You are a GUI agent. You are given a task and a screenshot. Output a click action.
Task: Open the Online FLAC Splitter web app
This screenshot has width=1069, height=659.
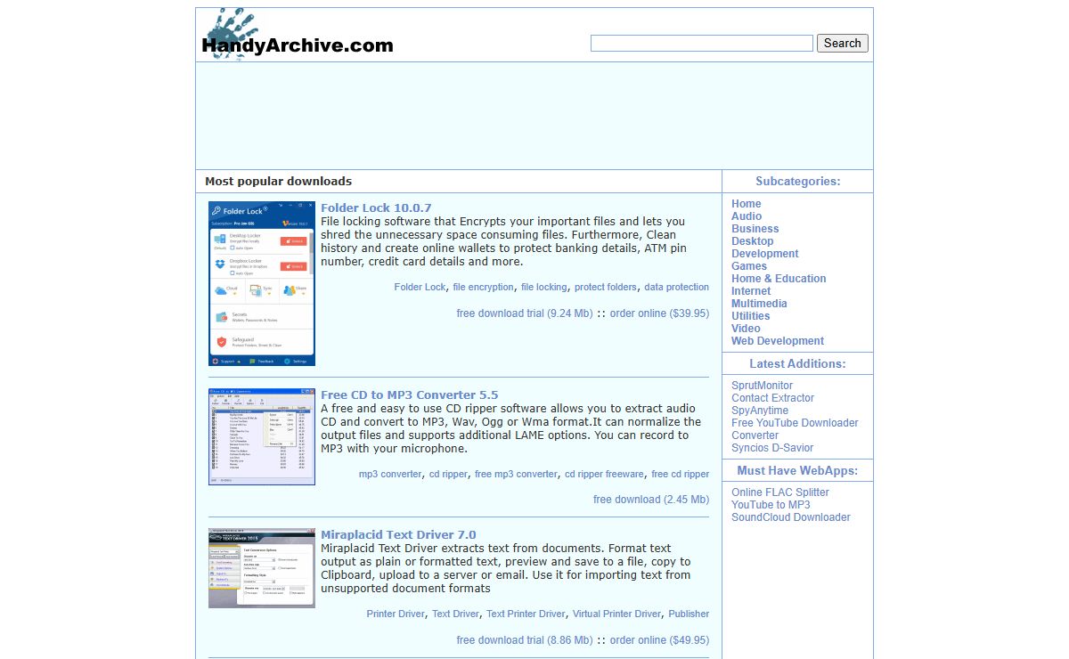(x=780, y=492)
